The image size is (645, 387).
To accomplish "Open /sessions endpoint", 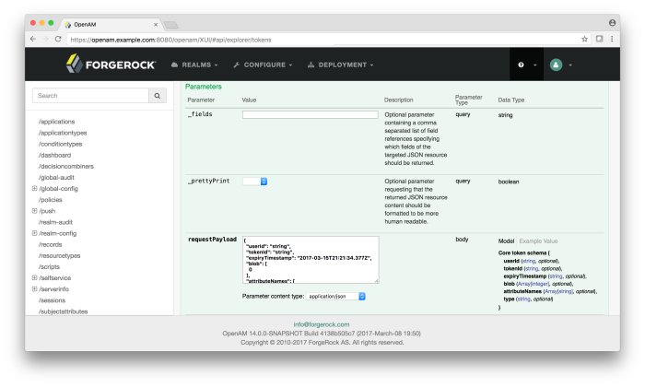I will [52, 300].
